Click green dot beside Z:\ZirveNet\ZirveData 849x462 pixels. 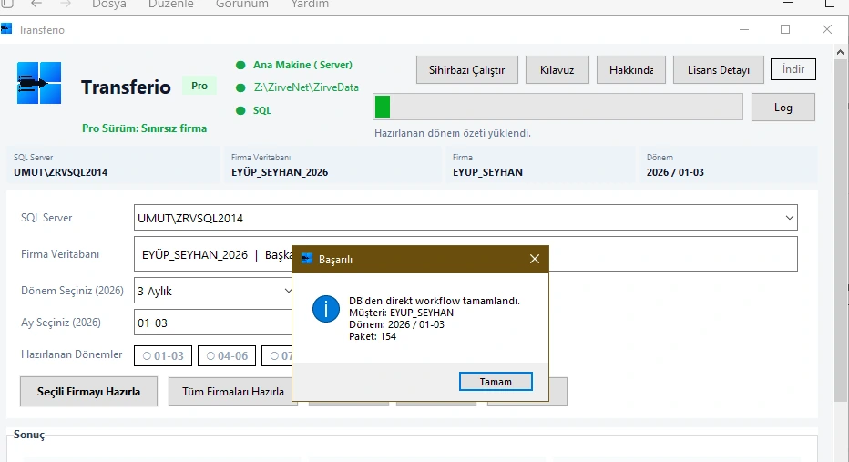point(241,87)
